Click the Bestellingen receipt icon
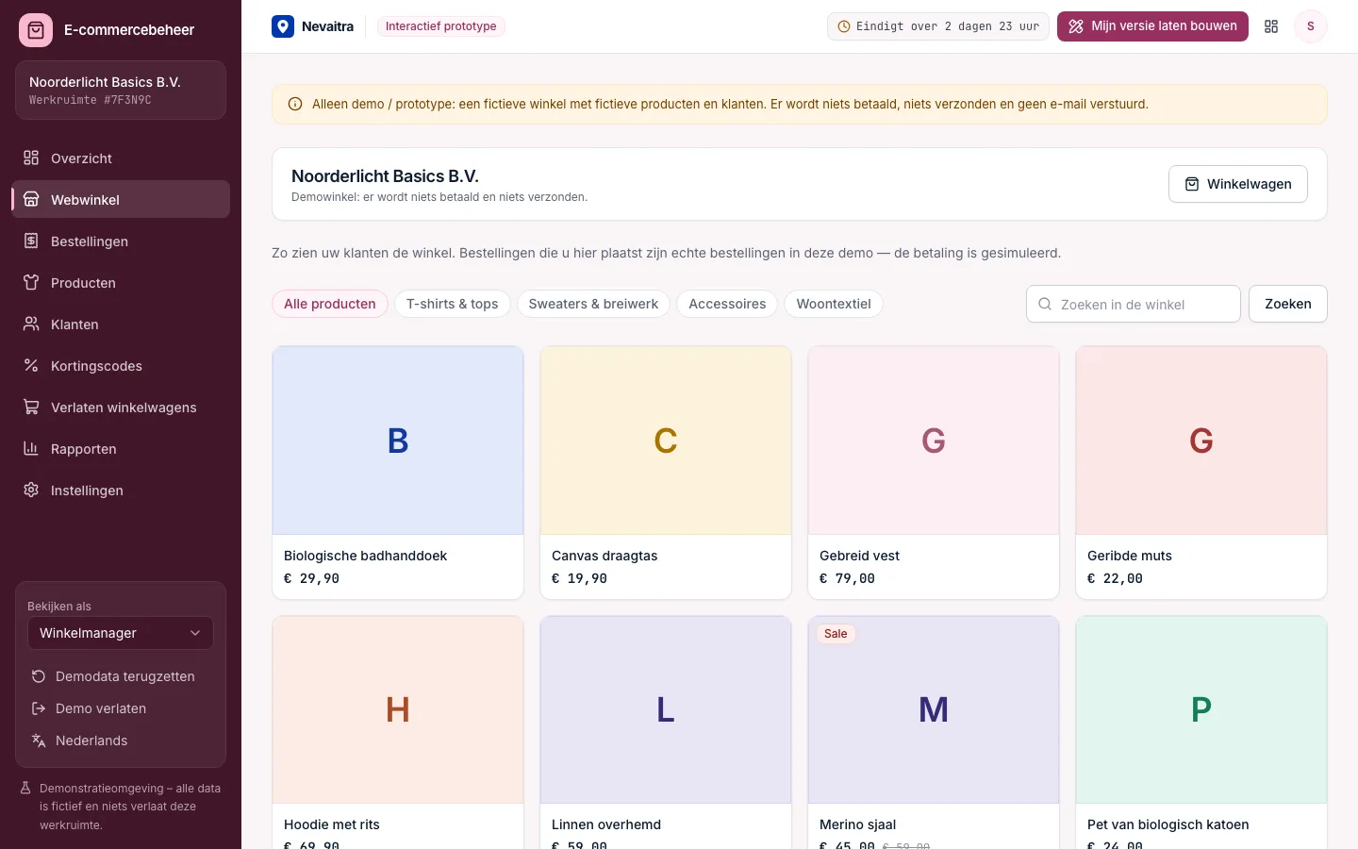The image size is (1358, 849). (31, 241)
